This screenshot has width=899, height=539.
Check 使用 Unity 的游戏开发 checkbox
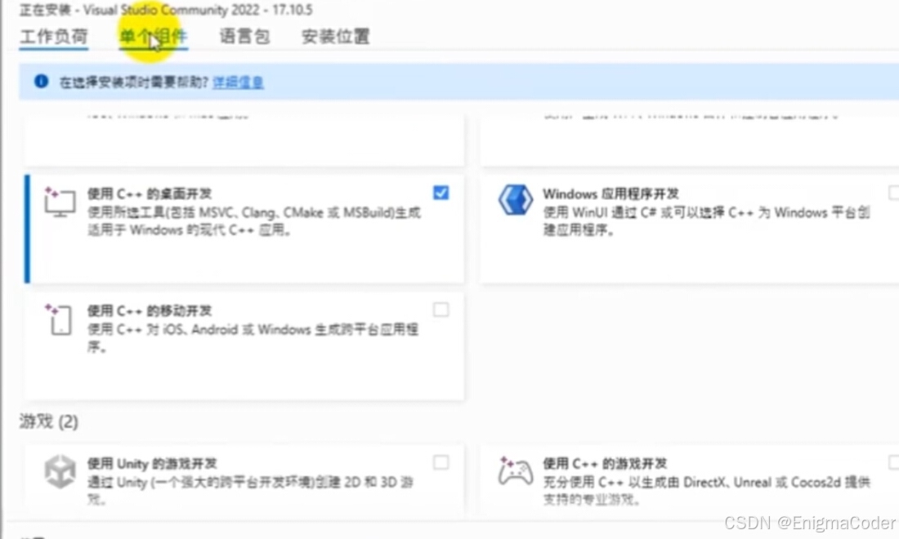(441, 462)
